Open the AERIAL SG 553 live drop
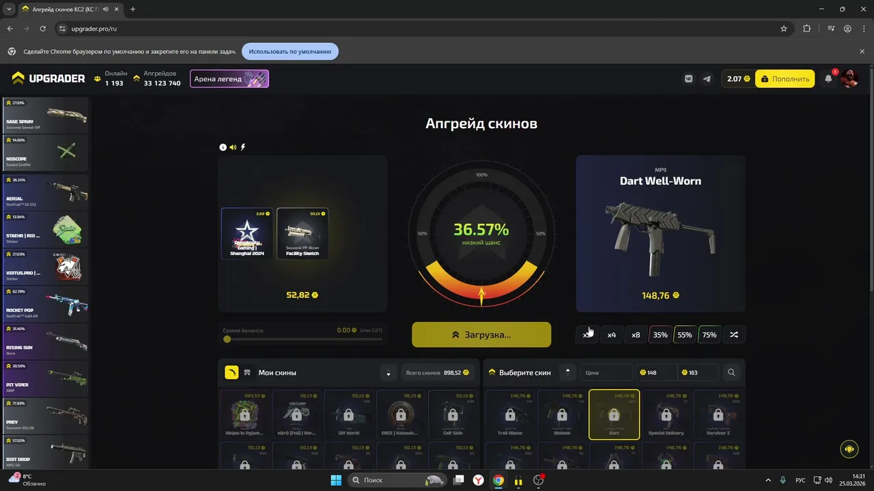Image resolution: width=874 pixels, height=491 pixels. coord(46,192)
